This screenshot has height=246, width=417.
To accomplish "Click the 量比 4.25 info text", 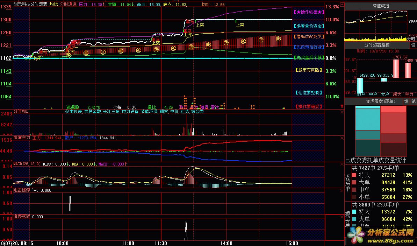I will pos(160,107).
